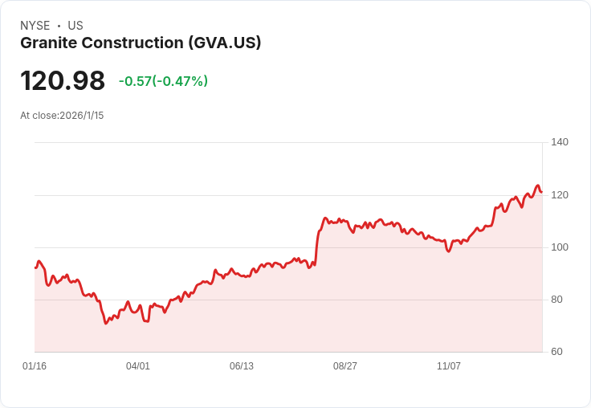Click the 120.98 closing price
This screenshot has height=408, width=591.
click(63, 81)
